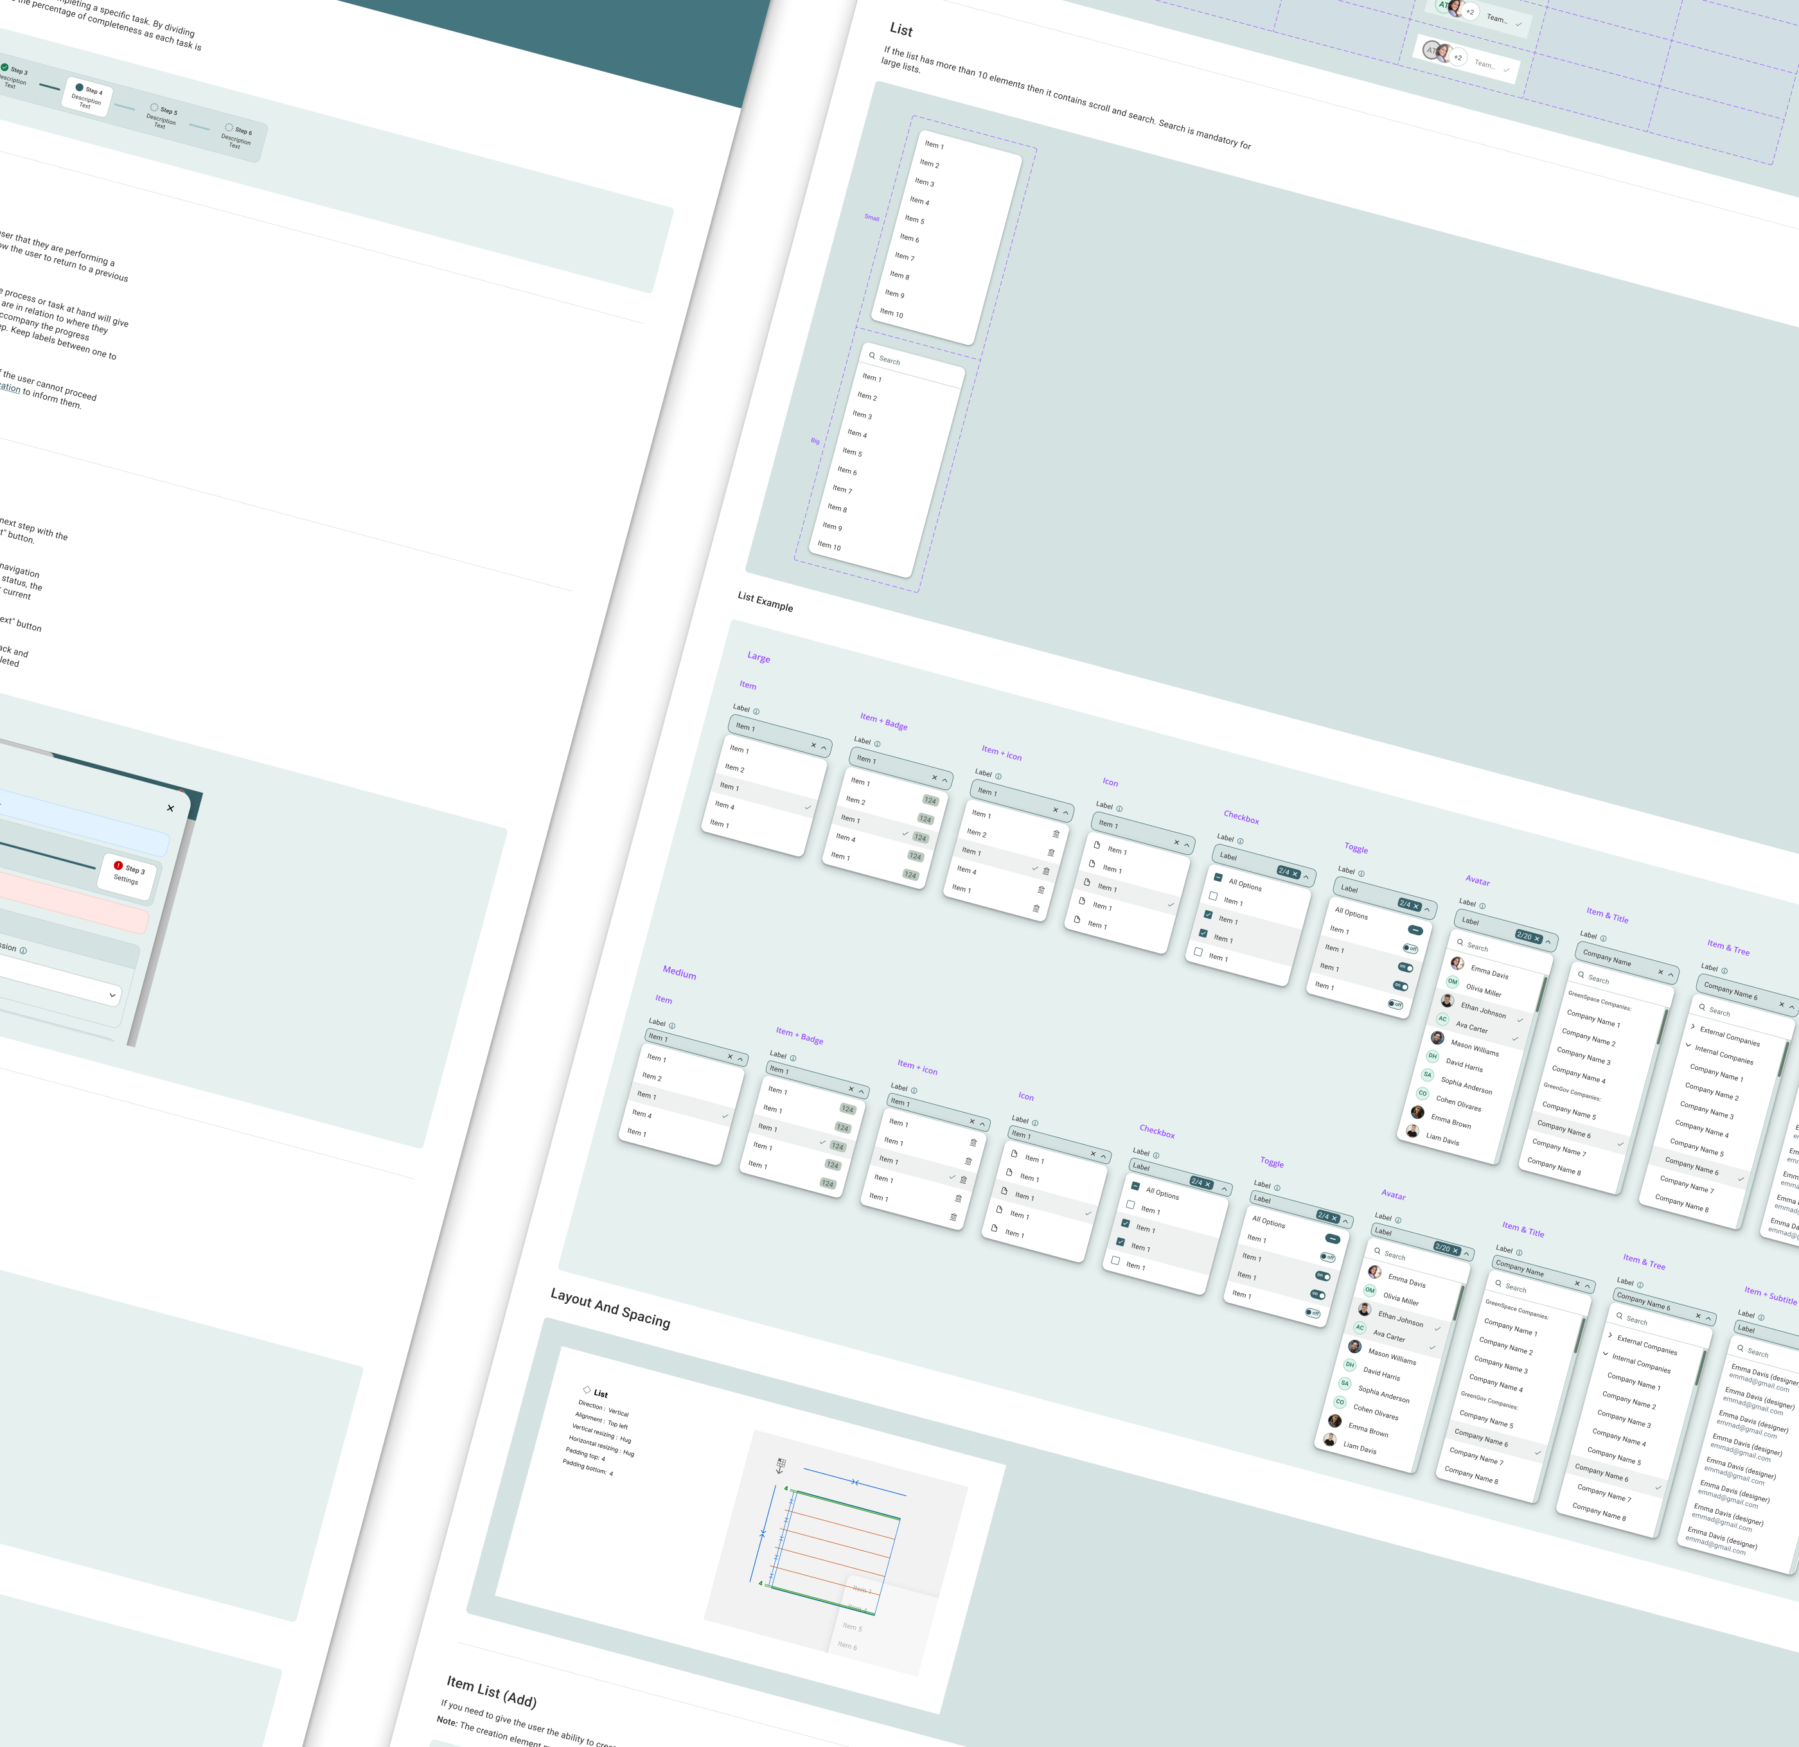Toggle the All Options checkbox in Medium Checkbox list

(1135, 1186)
